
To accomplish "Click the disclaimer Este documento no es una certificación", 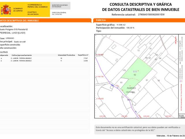I will click(x=138, y=129).
